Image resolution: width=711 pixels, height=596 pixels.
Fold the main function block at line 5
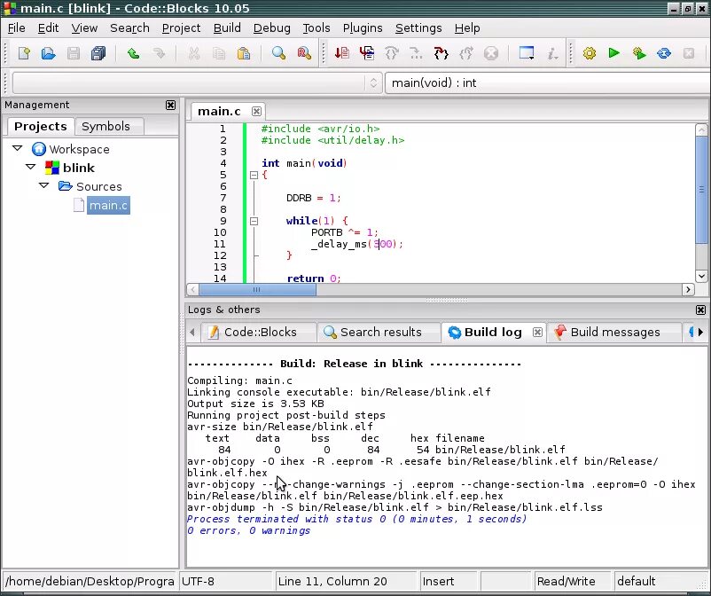[x=254, y=175]
